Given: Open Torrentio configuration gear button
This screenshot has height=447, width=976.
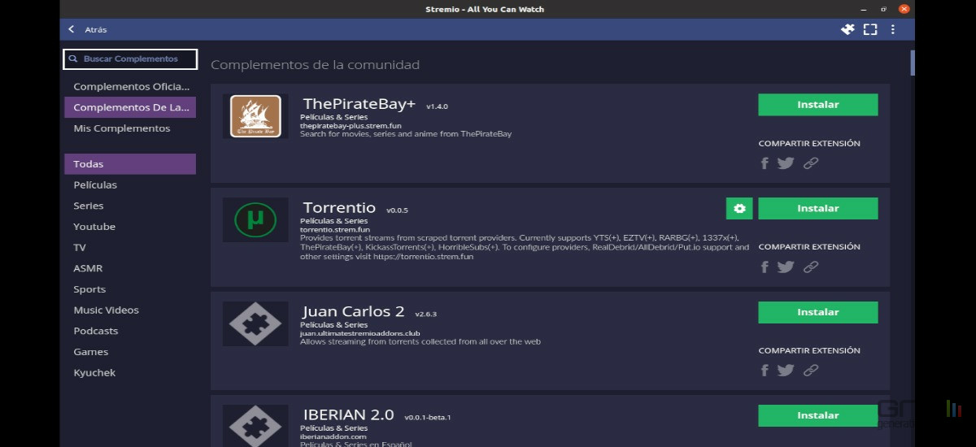Looking at the screenshot, I should (739, 209).
